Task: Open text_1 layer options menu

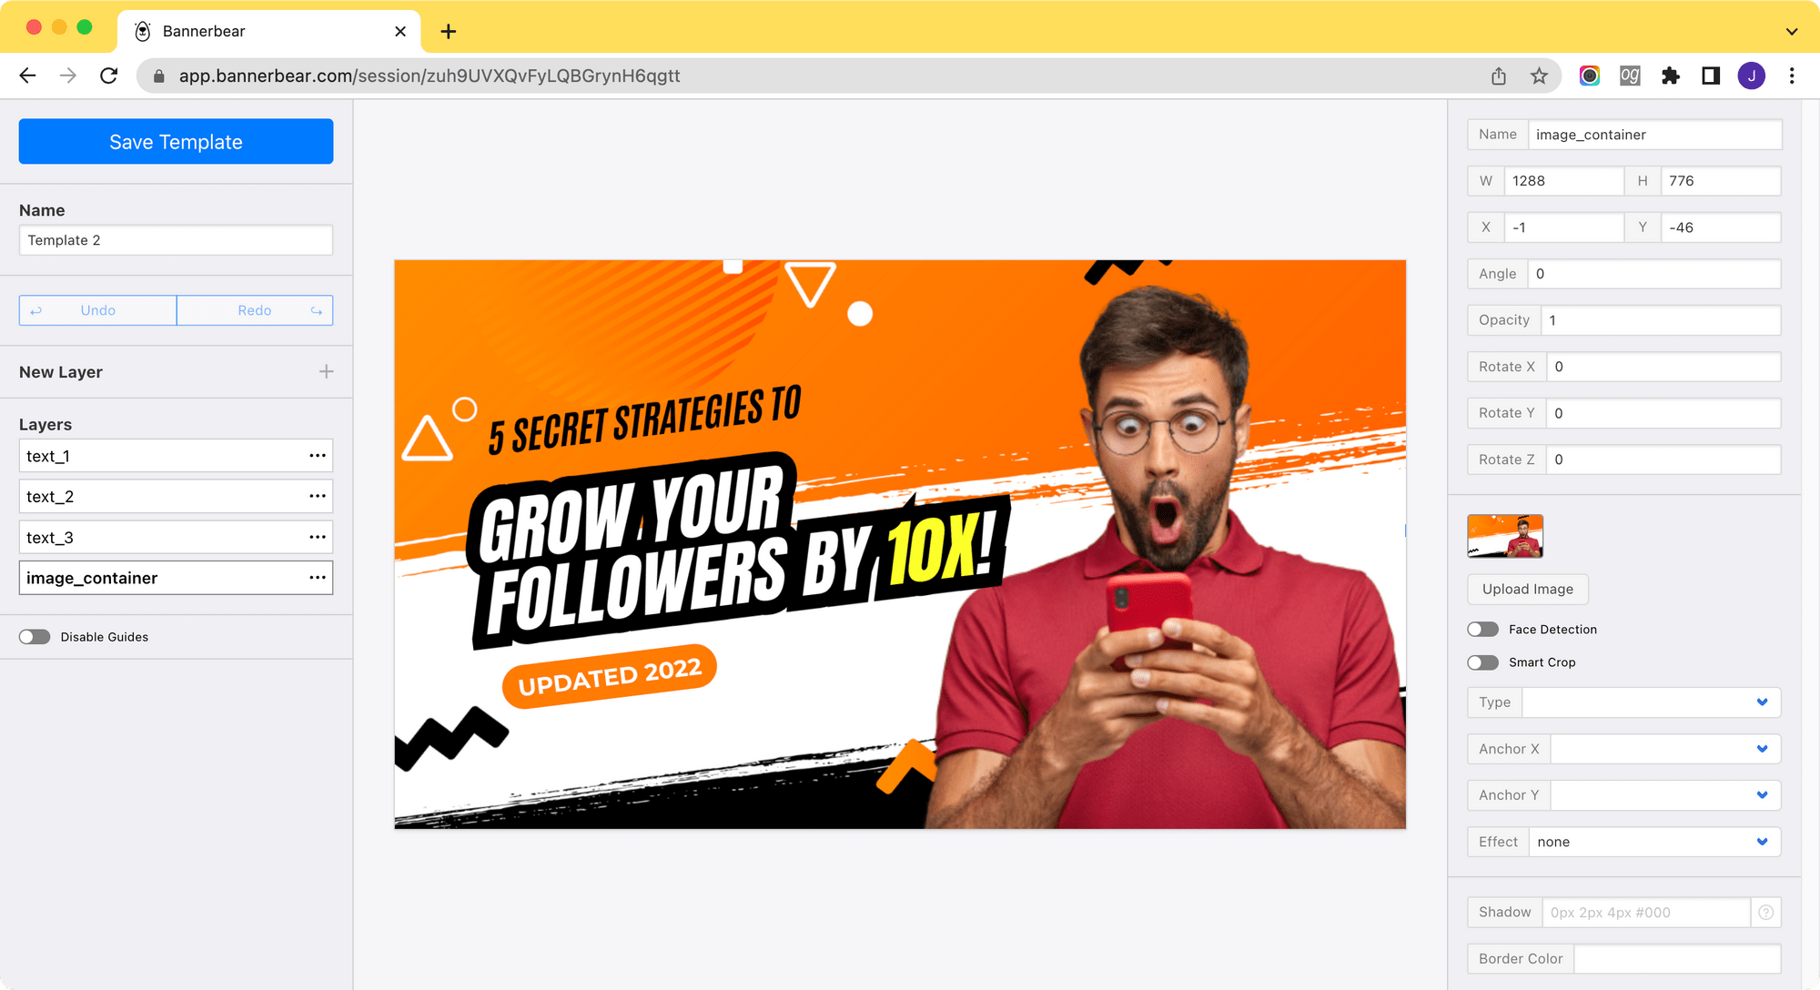Action: coord(317,455)
